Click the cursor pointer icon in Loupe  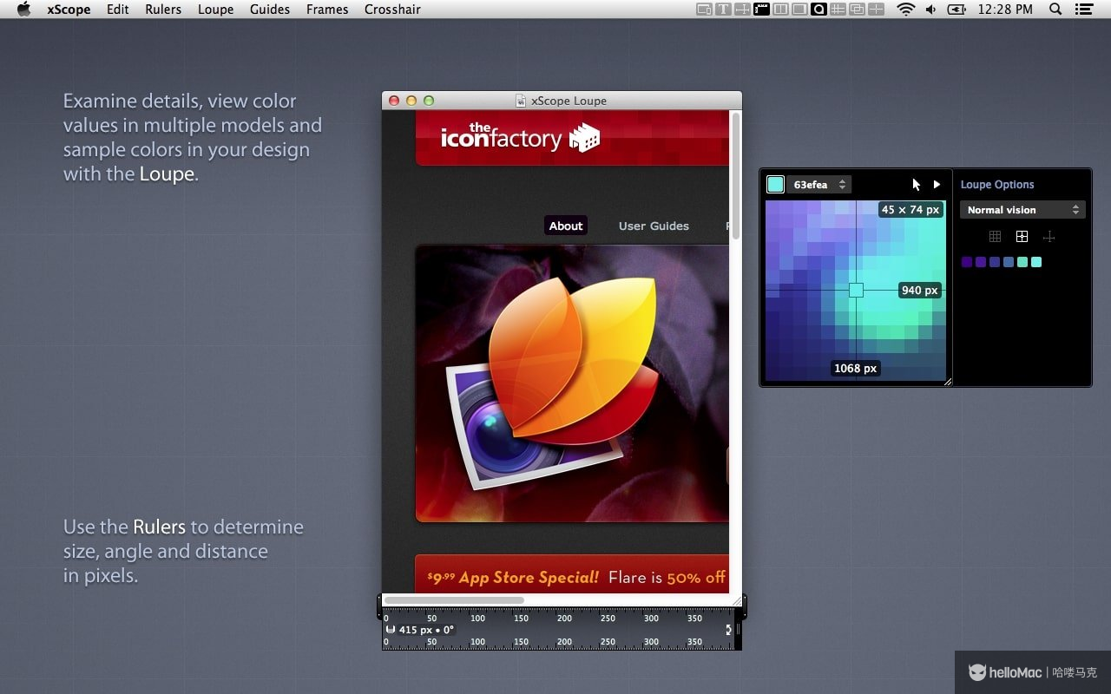916,184
